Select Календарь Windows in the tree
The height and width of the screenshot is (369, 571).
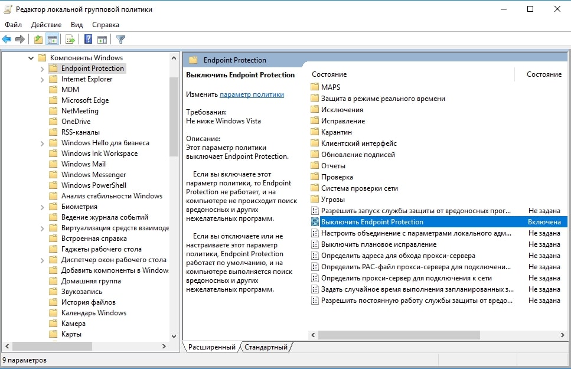click(94, 312)
